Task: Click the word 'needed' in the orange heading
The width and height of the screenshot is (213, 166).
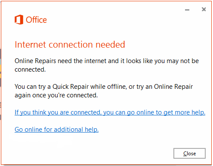Action: [x=110, y=45]
